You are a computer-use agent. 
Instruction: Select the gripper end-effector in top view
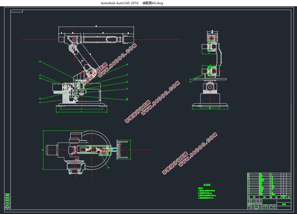point(123,150)
